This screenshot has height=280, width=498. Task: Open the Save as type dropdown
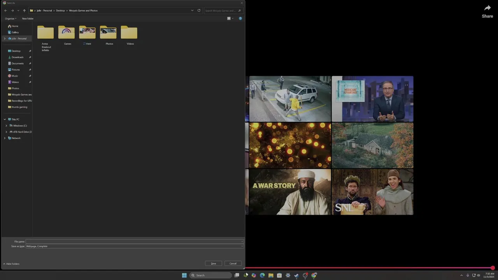242,246
